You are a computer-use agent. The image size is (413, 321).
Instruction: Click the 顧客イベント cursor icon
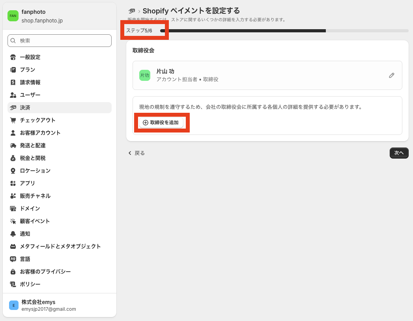13,221
